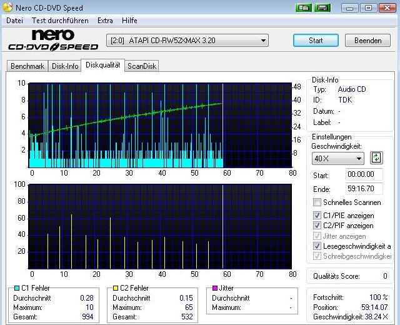Click the Nero disc icon in title bar
Viewport: 400px width, 325px height.
point(7,7)
